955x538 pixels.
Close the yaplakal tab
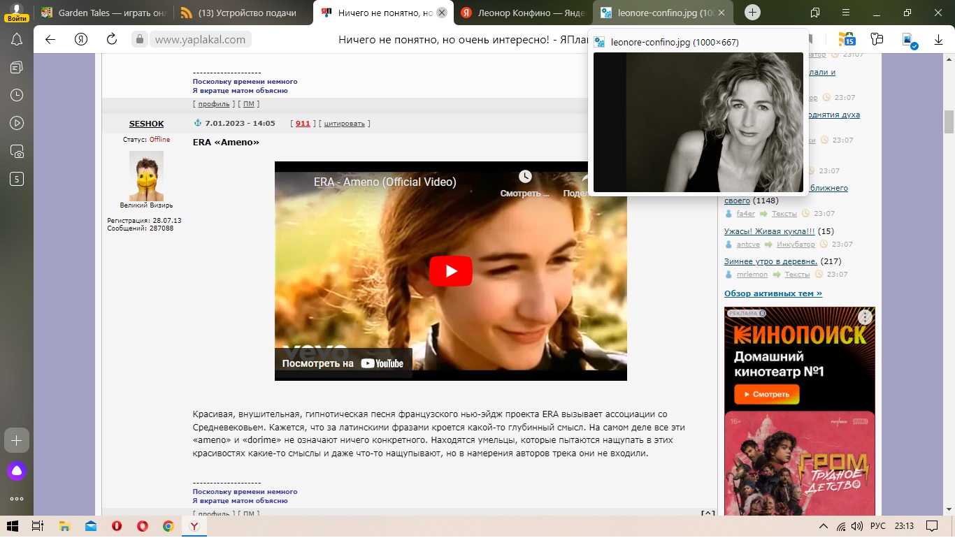click(441, 13)
